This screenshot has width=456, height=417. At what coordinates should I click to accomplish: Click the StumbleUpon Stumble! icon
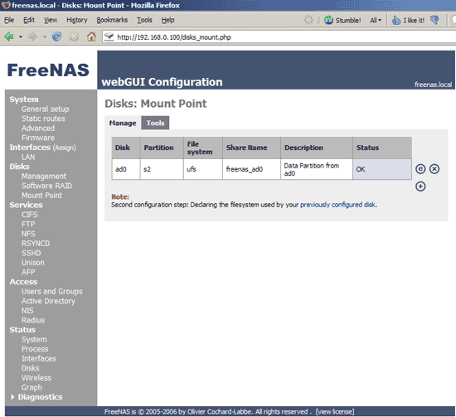tap(328, 20)
